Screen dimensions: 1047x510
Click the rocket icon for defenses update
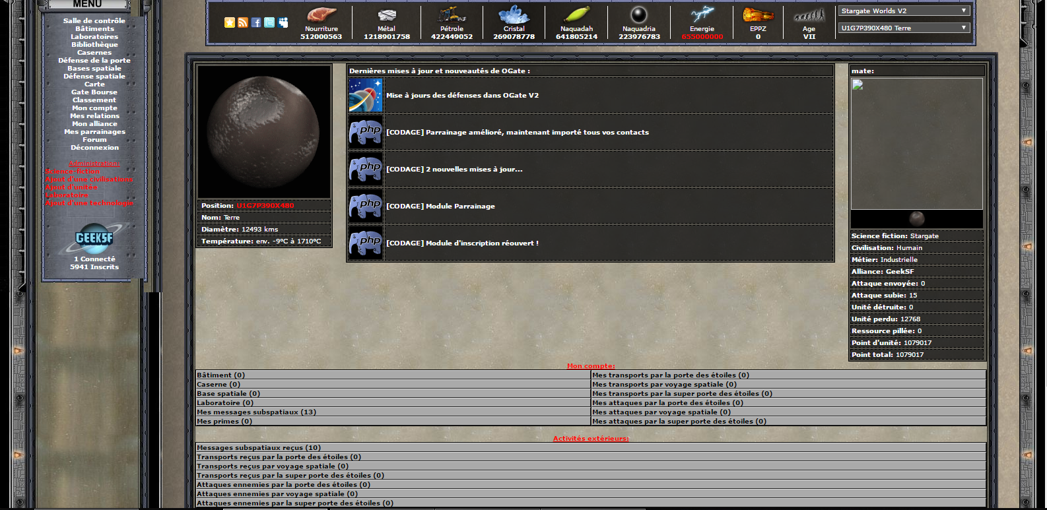click(365, 95)
